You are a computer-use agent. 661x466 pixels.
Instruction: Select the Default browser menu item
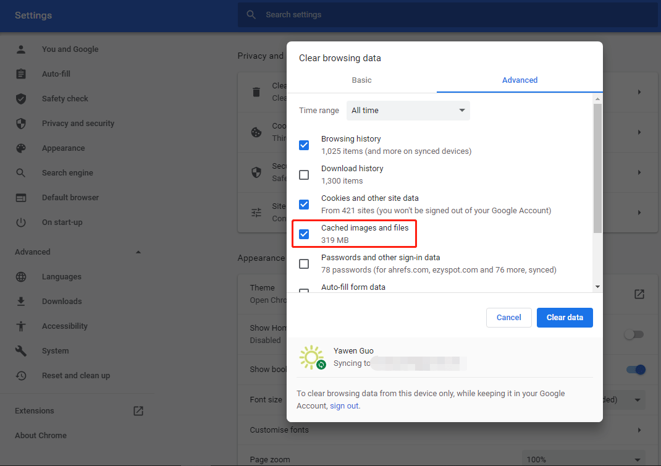point(70,197)
